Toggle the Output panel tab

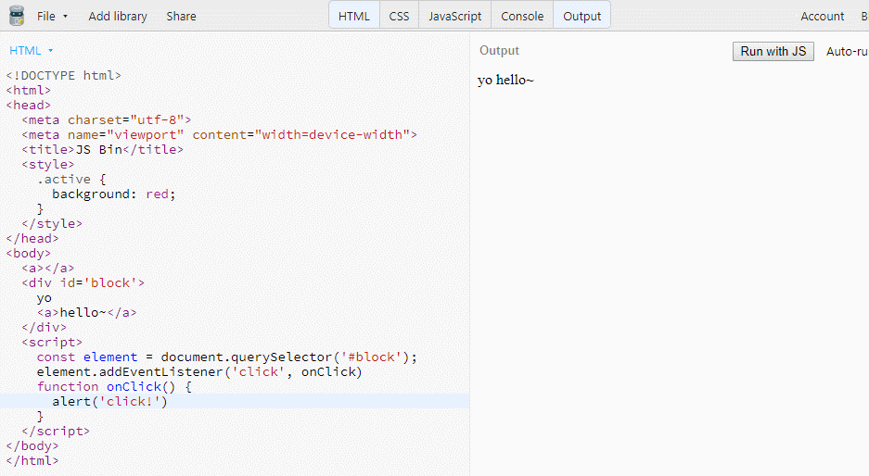point(581,16)
